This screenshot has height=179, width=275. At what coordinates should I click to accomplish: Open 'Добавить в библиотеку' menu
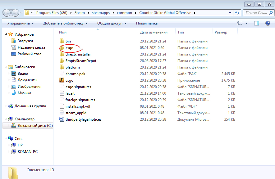[66, 23]
